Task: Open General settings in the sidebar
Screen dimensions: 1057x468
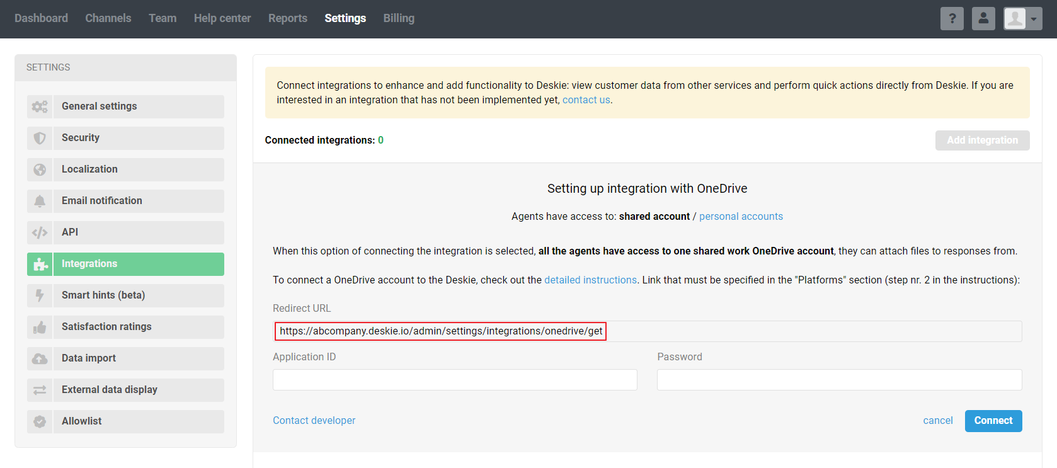Action: tap(125, 106)
